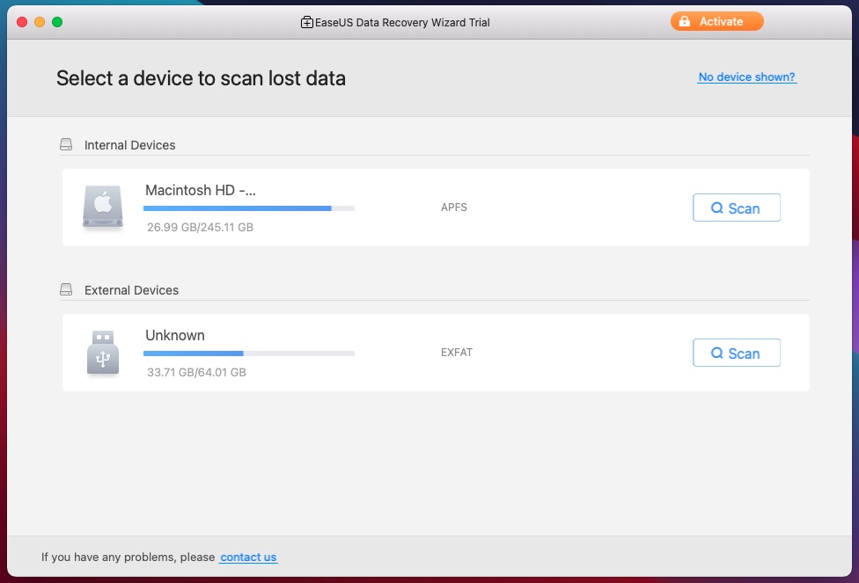Start a scan on the Unknown drive

[736, 353]
